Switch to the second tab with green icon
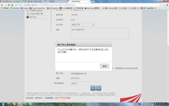This screenshot has height=106, width=169. pos(34,2)
